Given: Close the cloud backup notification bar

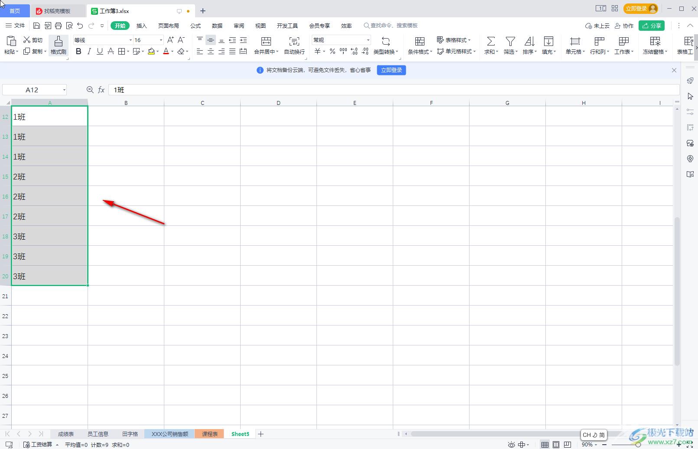Looking at the screenshot, I should (674, 70).
